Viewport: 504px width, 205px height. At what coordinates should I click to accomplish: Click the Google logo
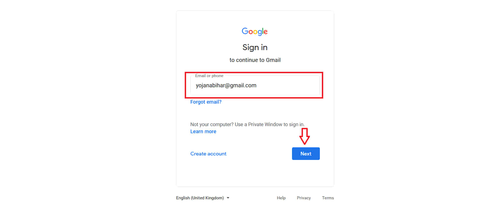point(255,32)
